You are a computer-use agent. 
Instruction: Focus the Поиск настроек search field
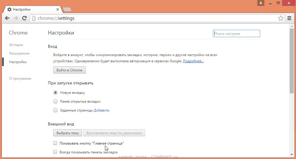tap(236, 34)
